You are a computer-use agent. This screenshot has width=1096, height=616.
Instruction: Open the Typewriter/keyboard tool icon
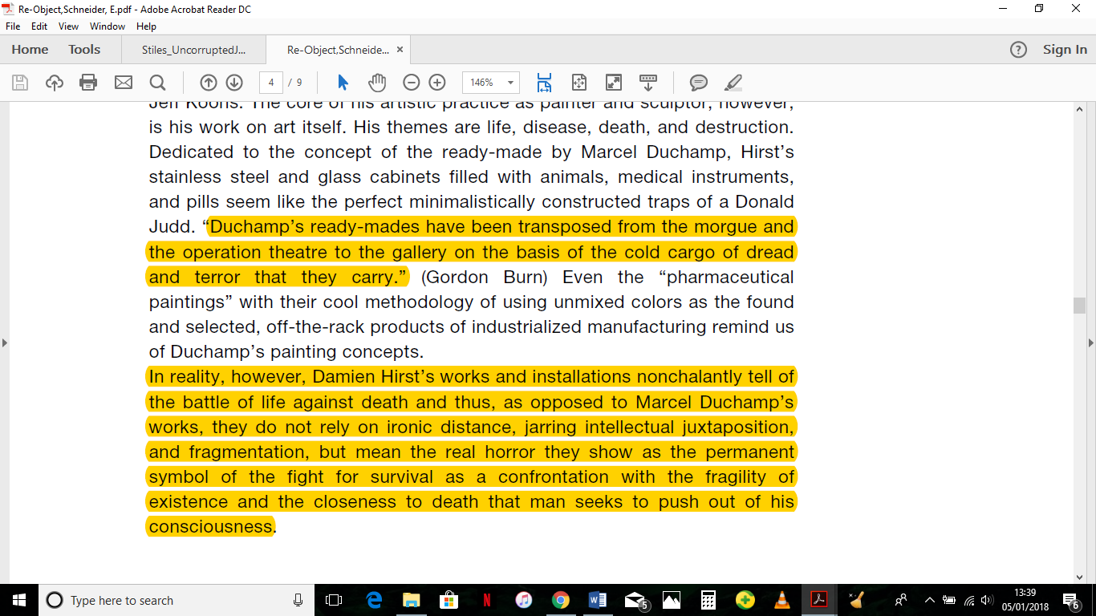[647, 83]
